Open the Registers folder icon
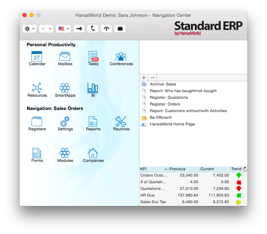The image size is (267, 234). click(37, 124)
